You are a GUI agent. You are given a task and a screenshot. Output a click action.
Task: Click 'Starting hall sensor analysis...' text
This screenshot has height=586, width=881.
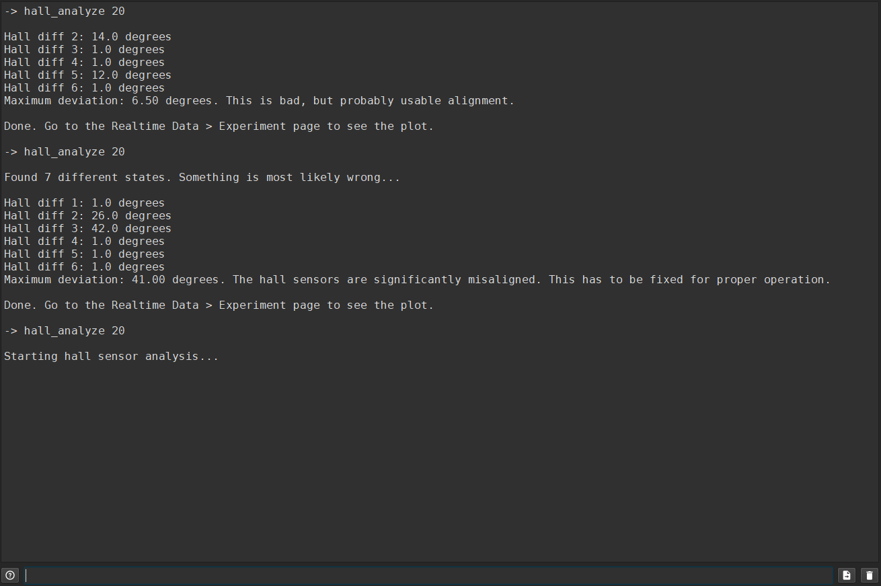(x=112, y=357)
